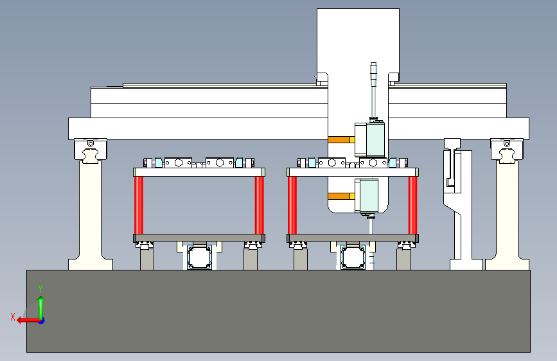This screenshot has width=557, height=361.
Task: Select the white top plate of the left table
Action: click(199, 172)
